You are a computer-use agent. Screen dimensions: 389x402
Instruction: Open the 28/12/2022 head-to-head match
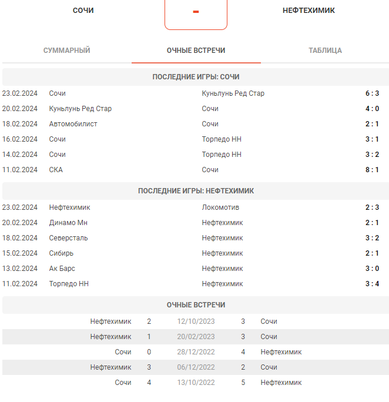(x=196, y=352)
